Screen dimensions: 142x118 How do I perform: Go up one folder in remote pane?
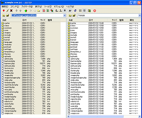(70, 16)
